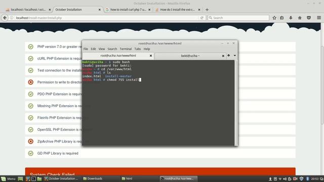Open terminal Help menu
324x182 pixels.
click(147, 49)
